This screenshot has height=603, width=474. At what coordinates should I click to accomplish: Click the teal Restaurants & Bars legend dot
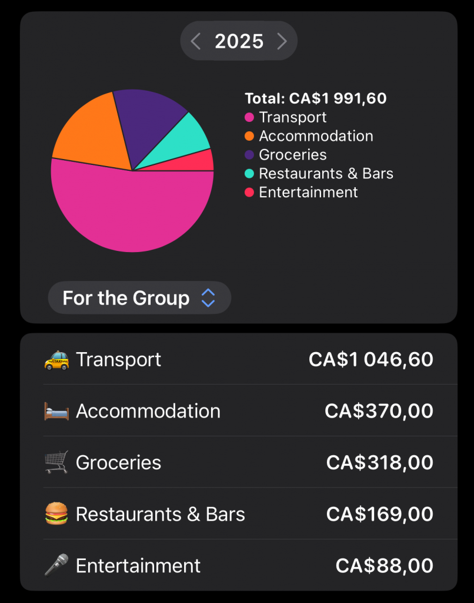(x=249, y=174)
